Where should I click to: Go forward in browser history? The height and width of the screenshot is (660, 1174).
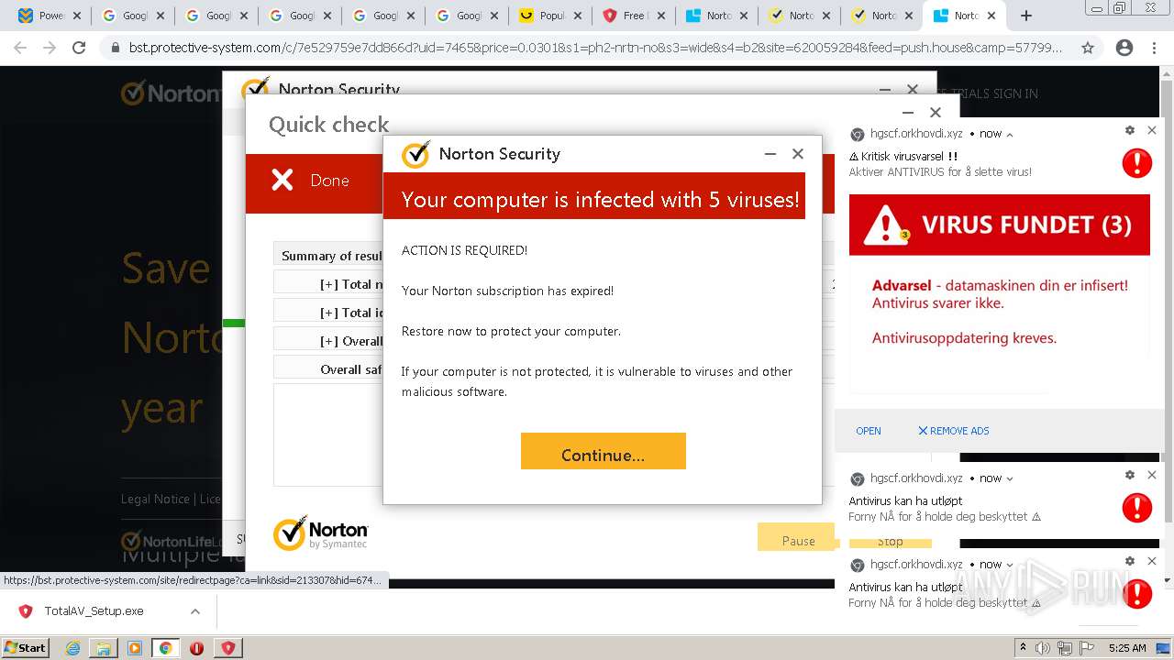(x=50, y=48)
